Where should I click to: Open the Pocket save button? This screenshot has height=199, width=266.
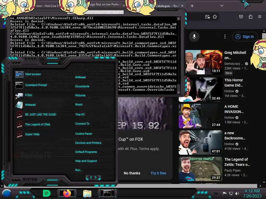point(241,17)
